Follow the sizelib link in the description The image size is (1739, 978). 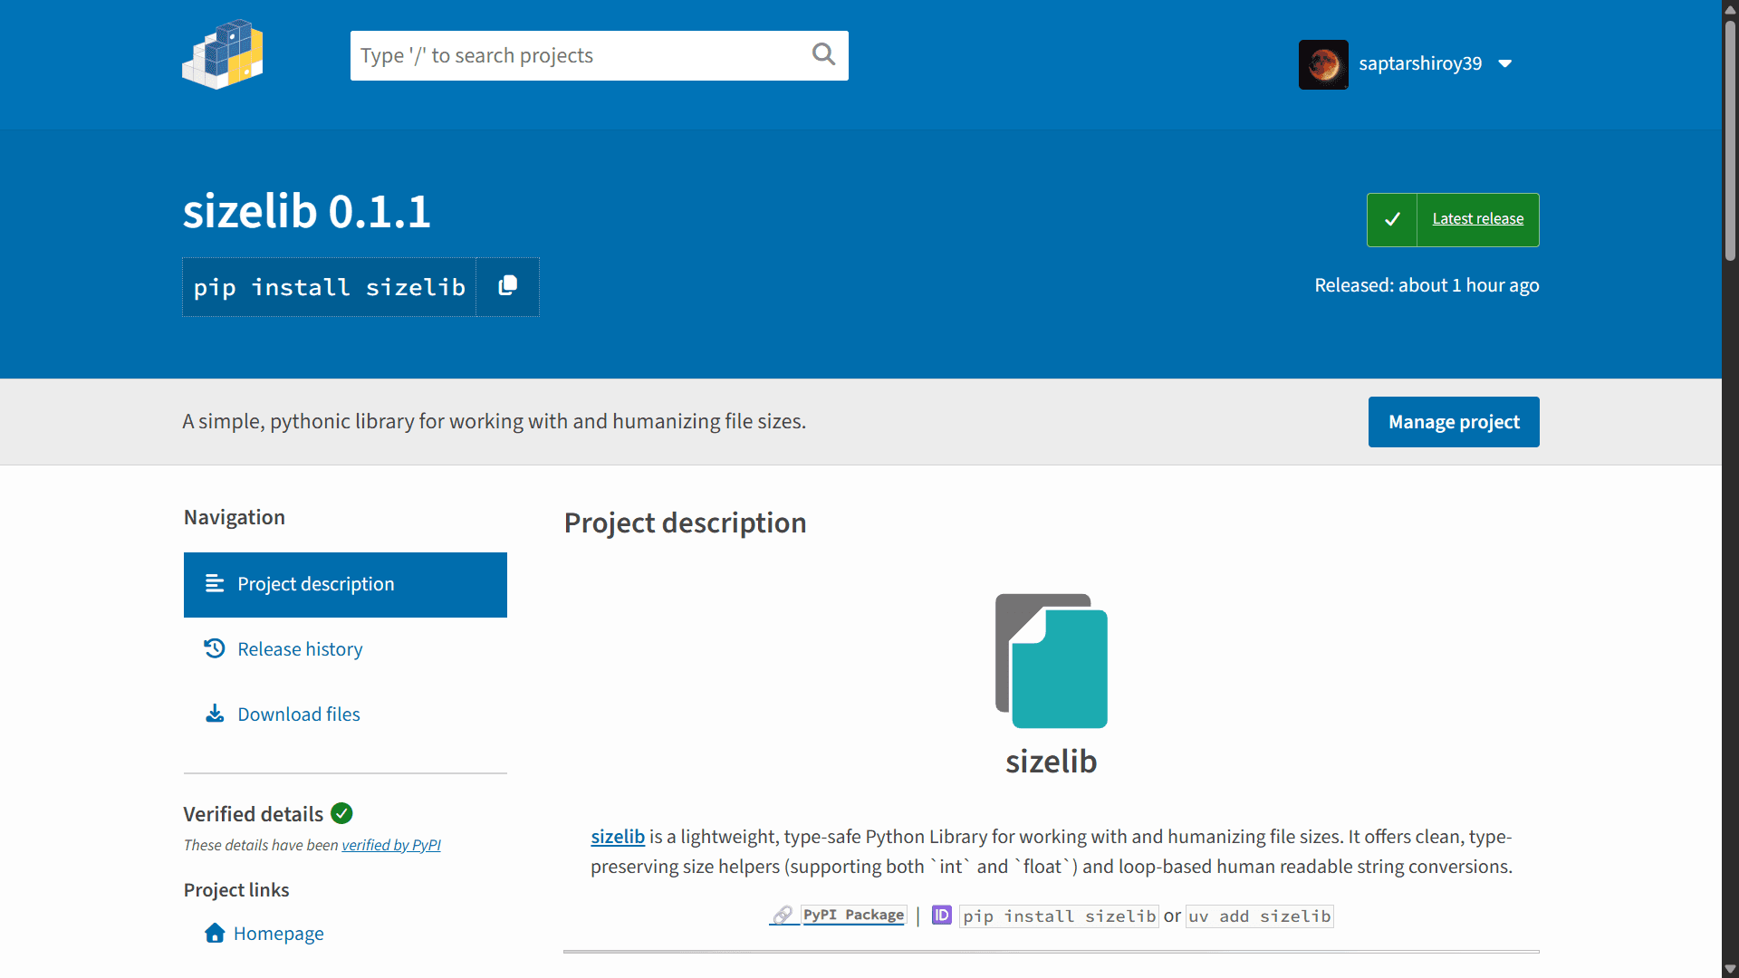tap(618, 837)
